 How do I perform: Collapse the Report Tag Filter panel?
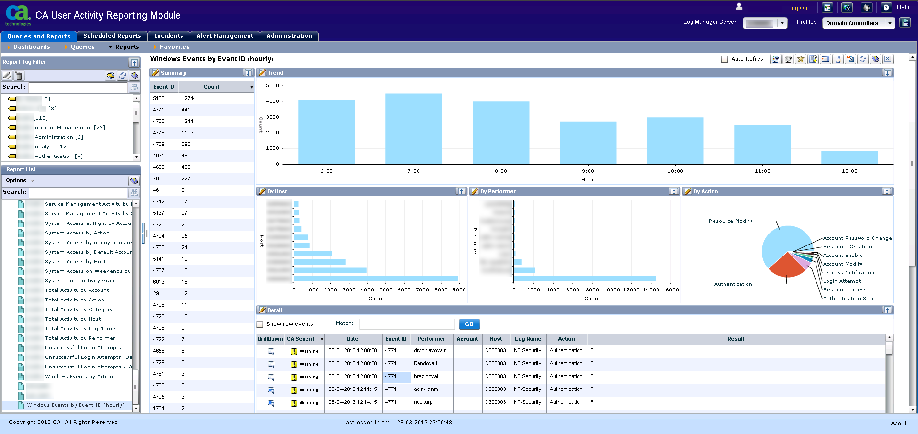tap(135, 63)
